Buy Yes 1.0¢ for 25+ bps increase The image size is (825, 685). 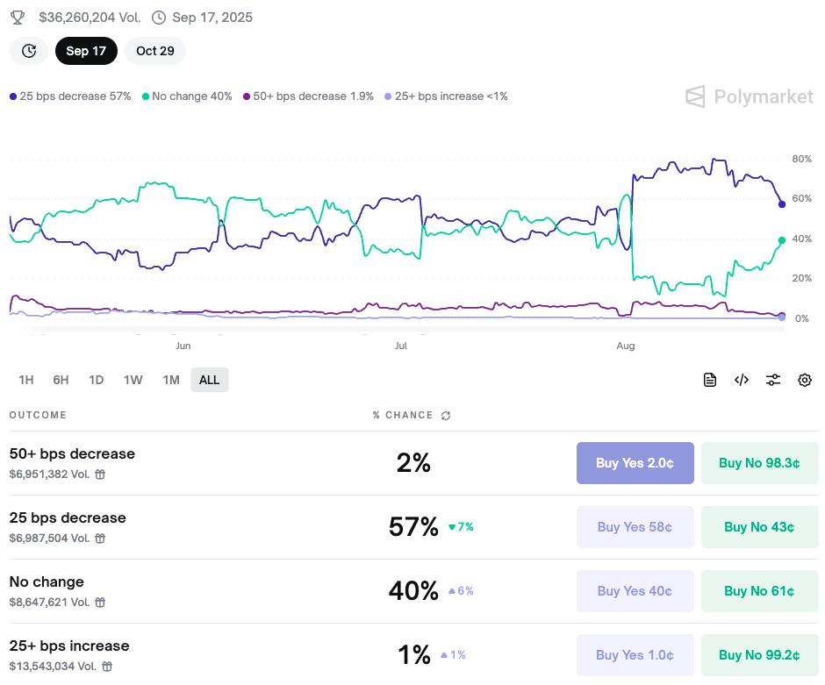635,655
